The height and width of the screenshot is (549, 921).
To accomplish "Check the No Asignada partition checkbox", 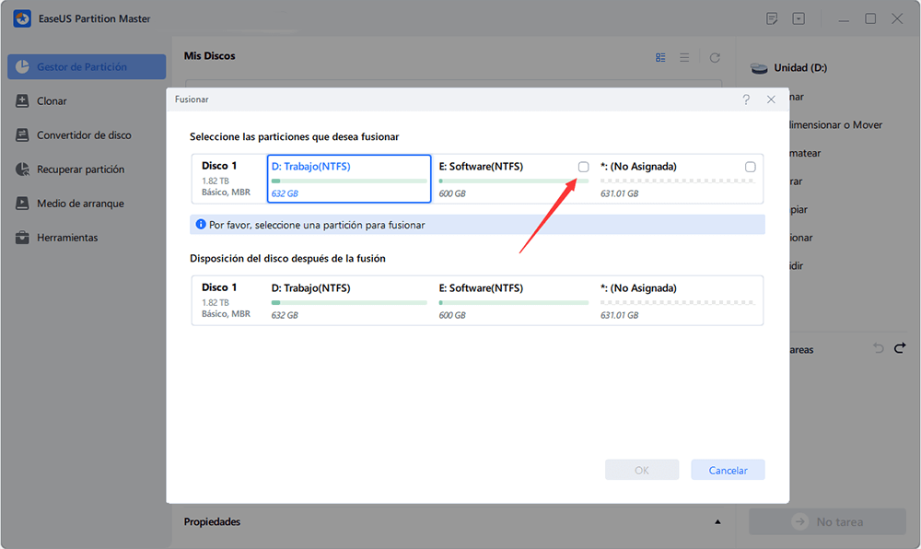I will (x=750, y=167).
